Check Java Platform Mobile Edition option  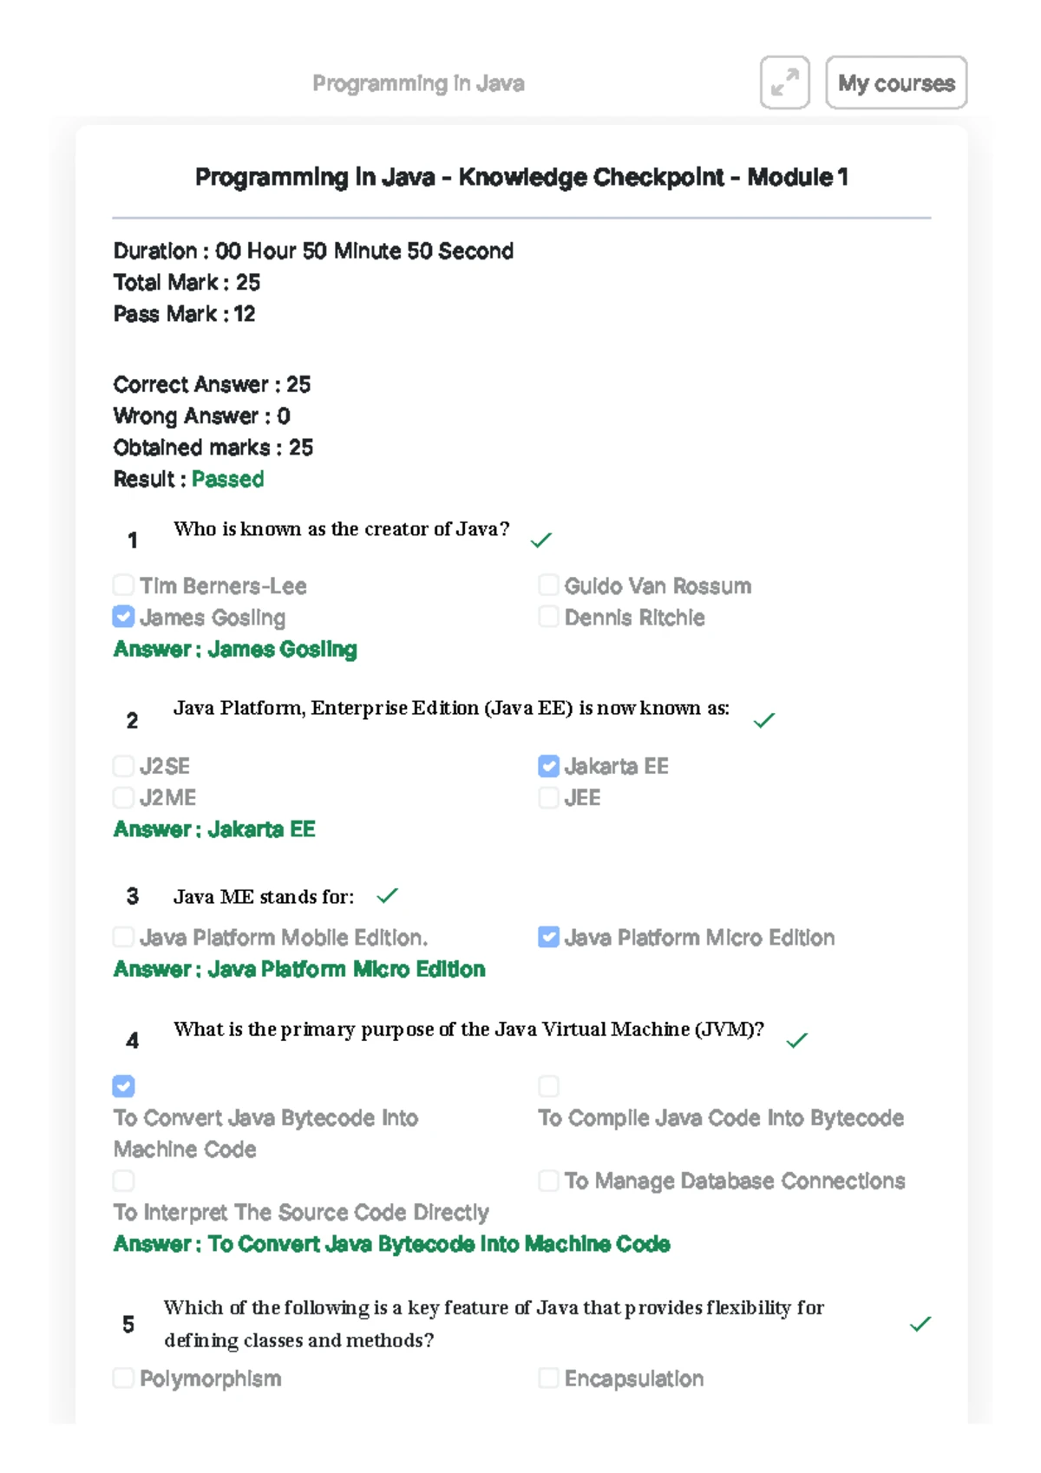[123, 937]
